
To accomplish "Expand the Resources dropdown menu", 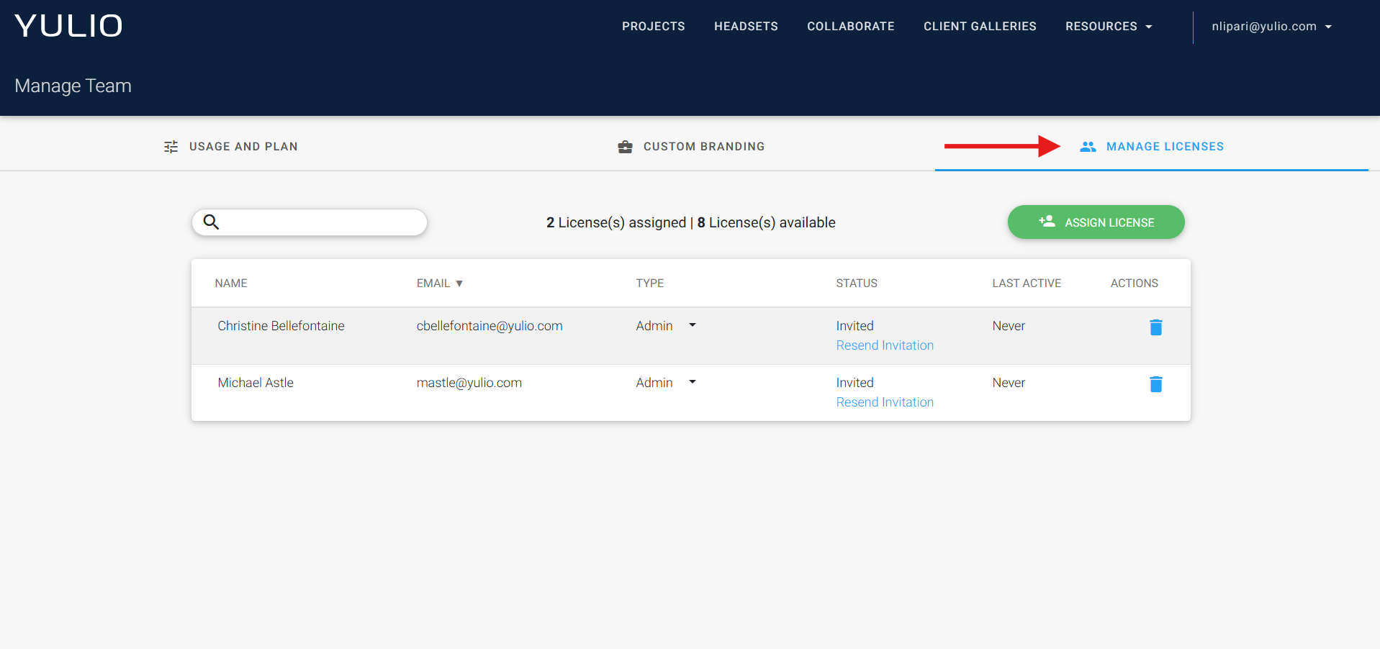I will (1109, 26).
